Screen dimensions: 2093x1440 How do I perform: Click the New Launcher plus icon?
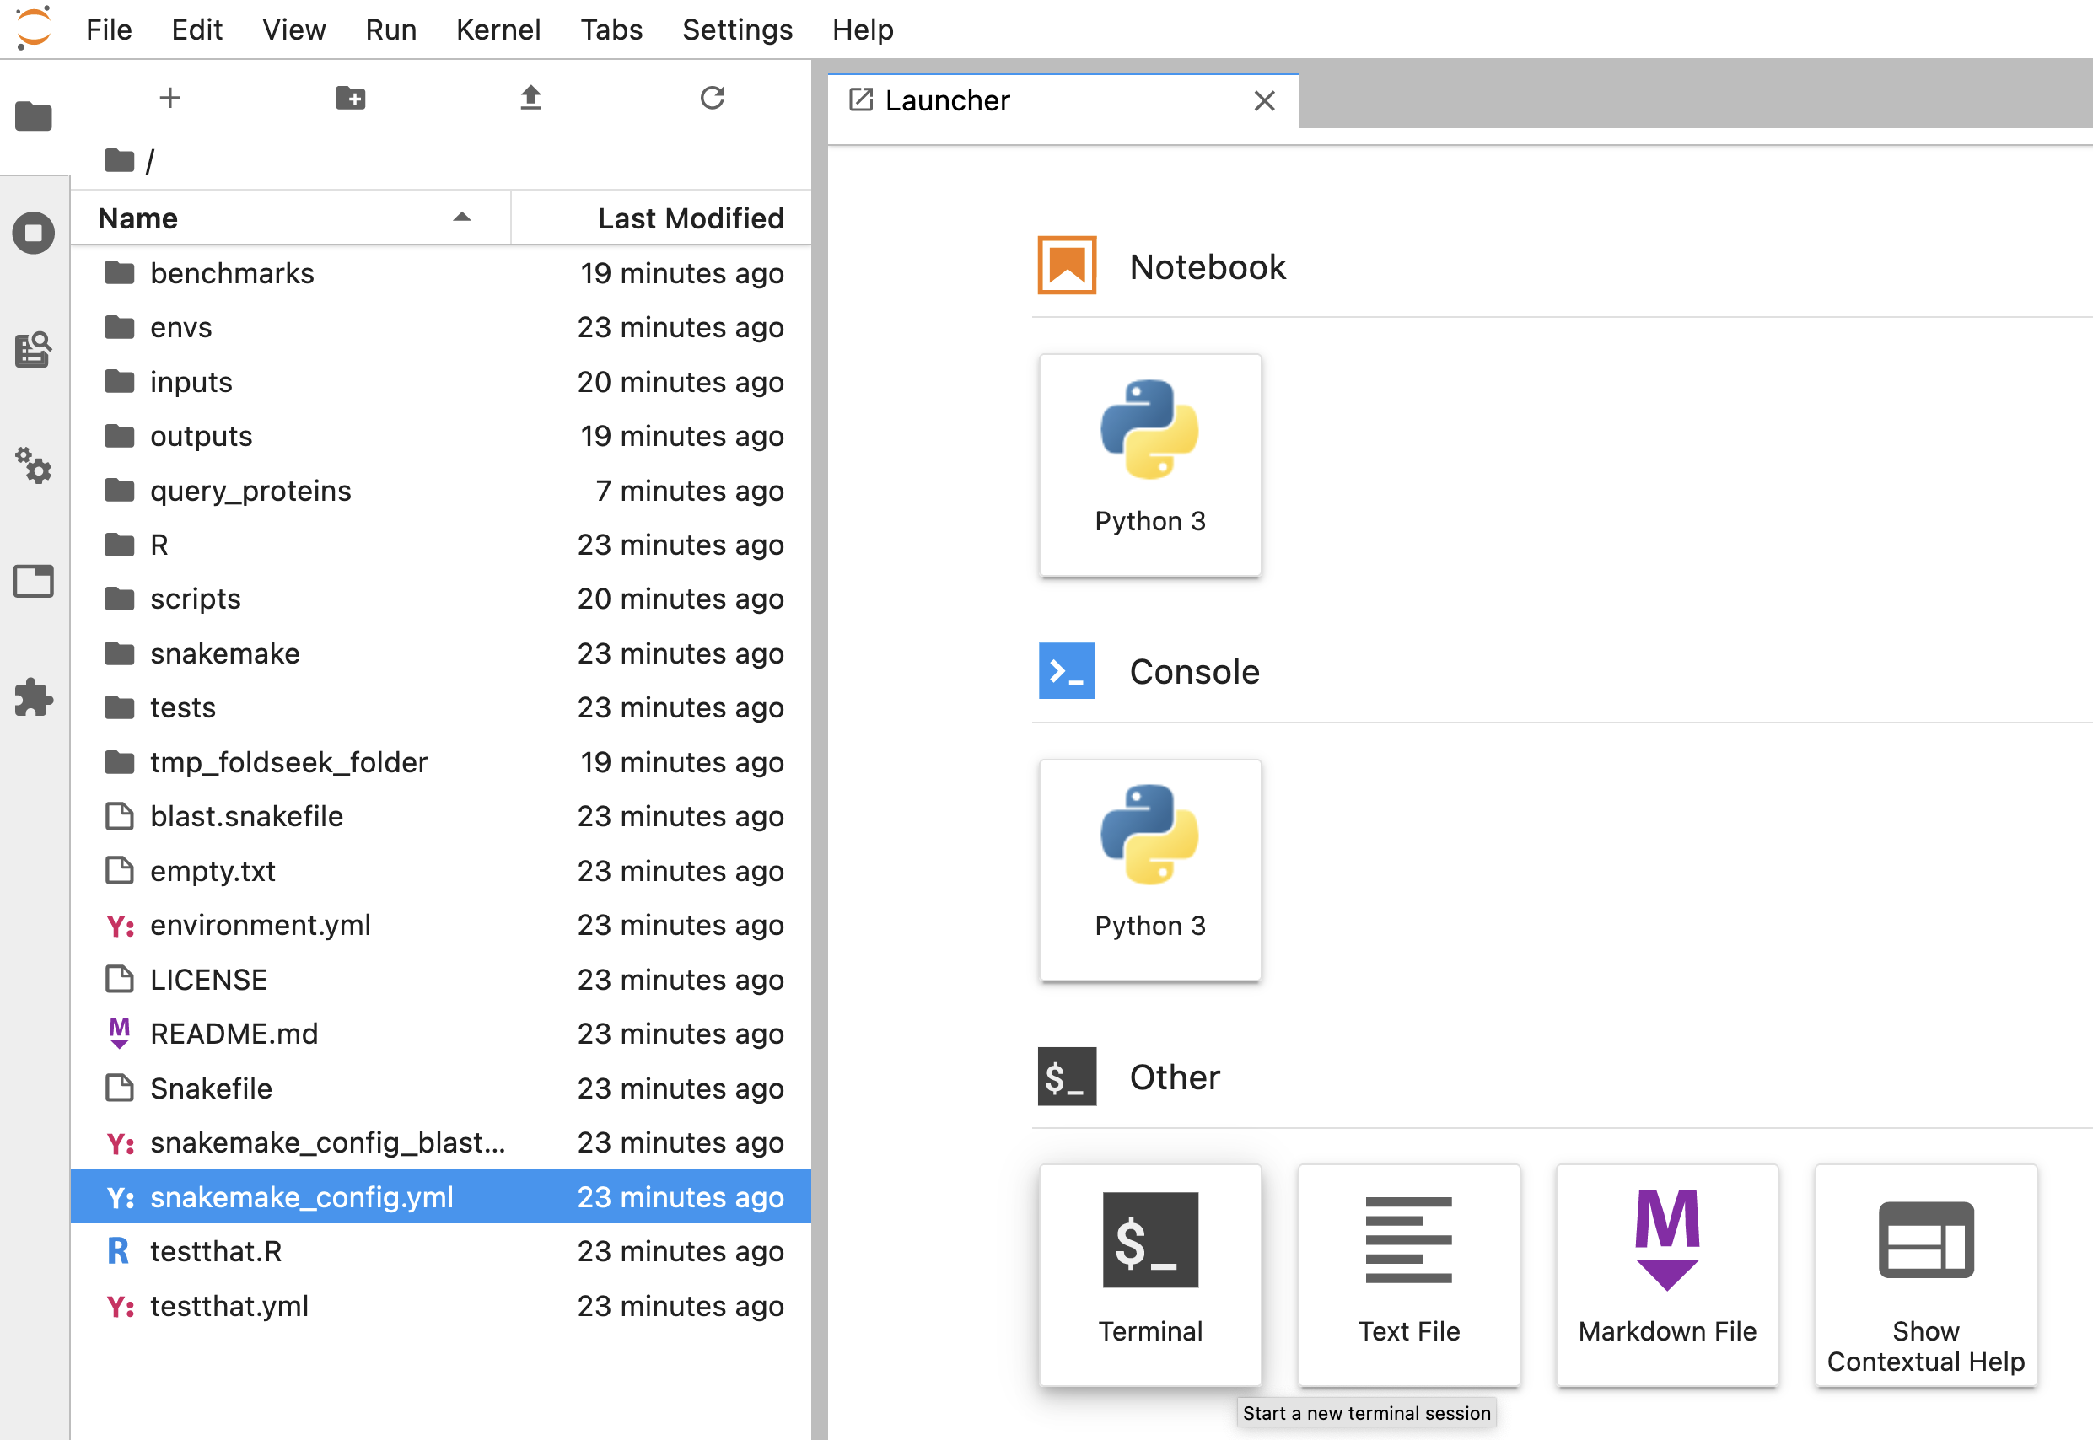(169, 98)
